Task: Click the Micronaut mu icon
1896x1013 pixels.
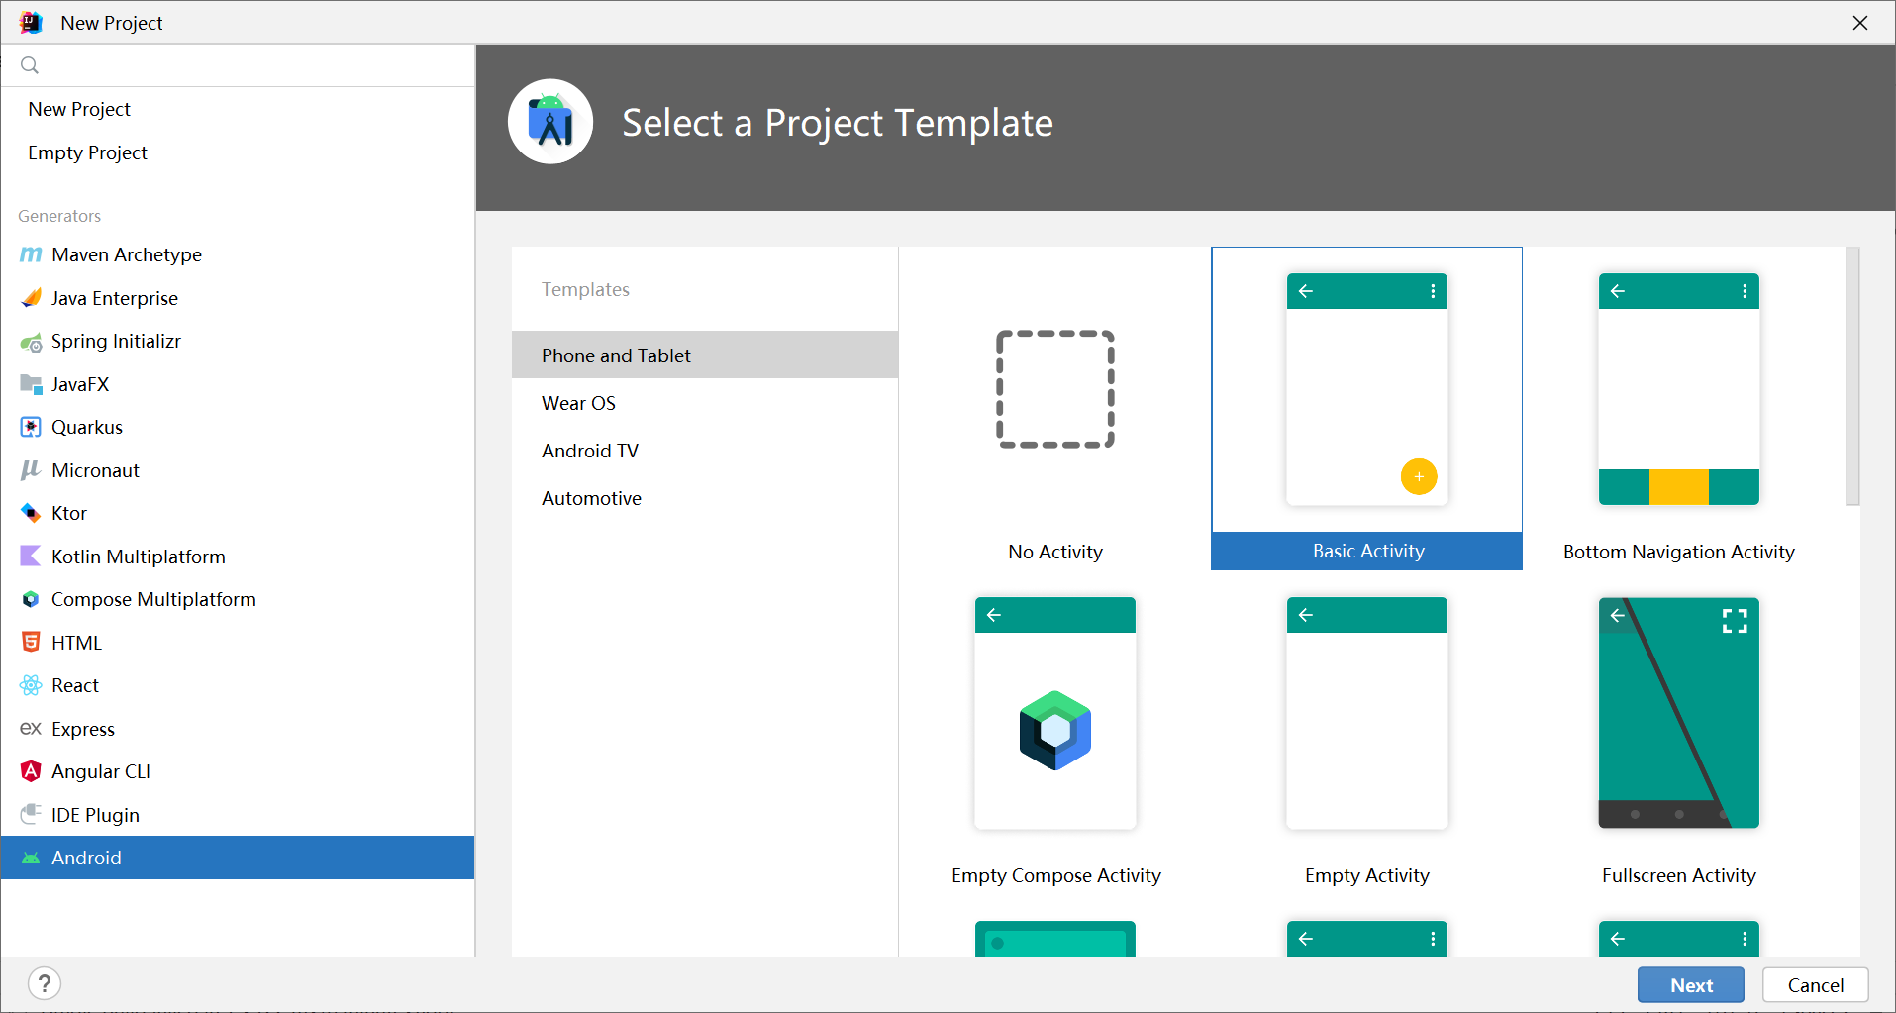Action: coord(31,470)
